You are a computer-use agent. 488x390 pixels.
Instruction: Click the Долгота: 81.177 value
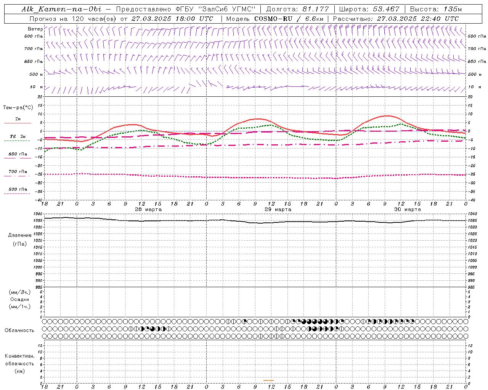(x=297, y=9)
